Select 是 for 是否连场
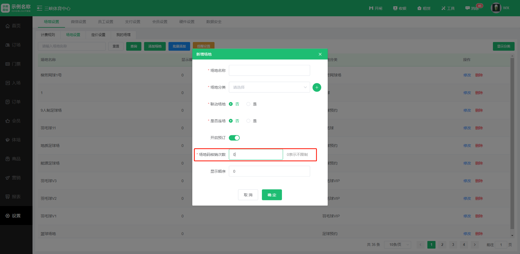 [x=248, y=121]
